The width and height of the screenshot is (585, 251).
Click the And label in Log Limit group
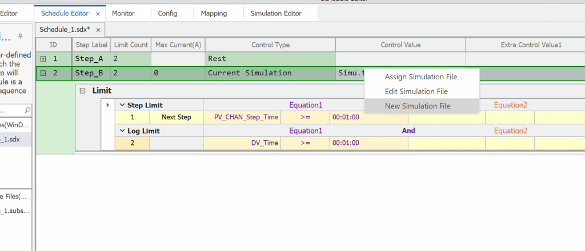(x=408, y=131)
